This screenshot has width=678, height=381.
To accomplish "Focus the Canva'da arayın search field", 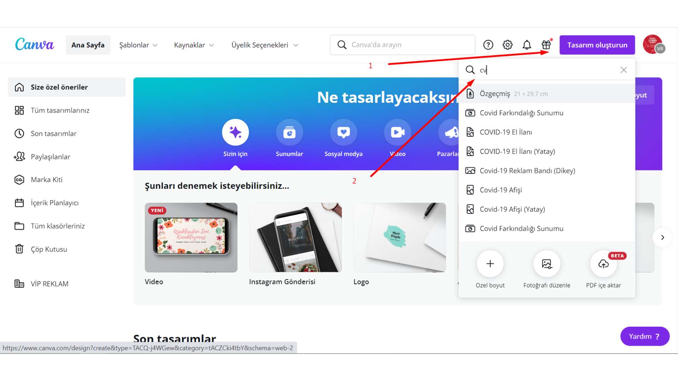I will [x=403, y=45].
